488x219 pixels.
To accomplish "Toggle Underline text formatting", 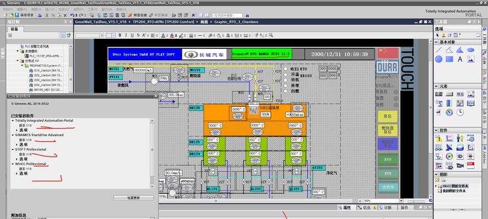I will pyautogui.click(x=132, y=36).
